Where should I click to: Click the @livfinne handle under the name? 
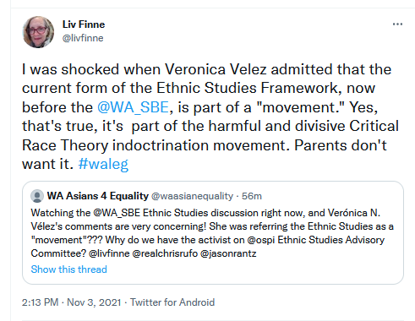pos(83,38)
